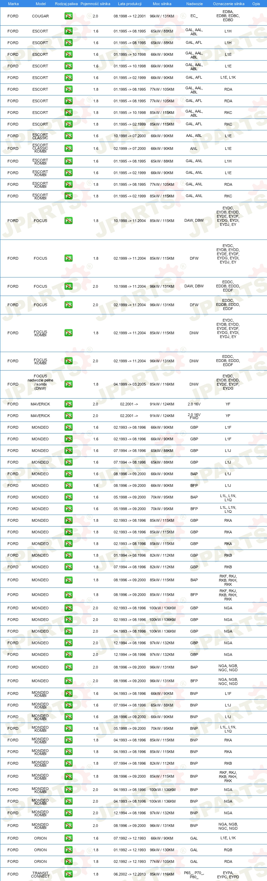Click fuel icon for FOCUS 2.0 DFW row
The height and width of the screenshot is (881, 267).
68,305
